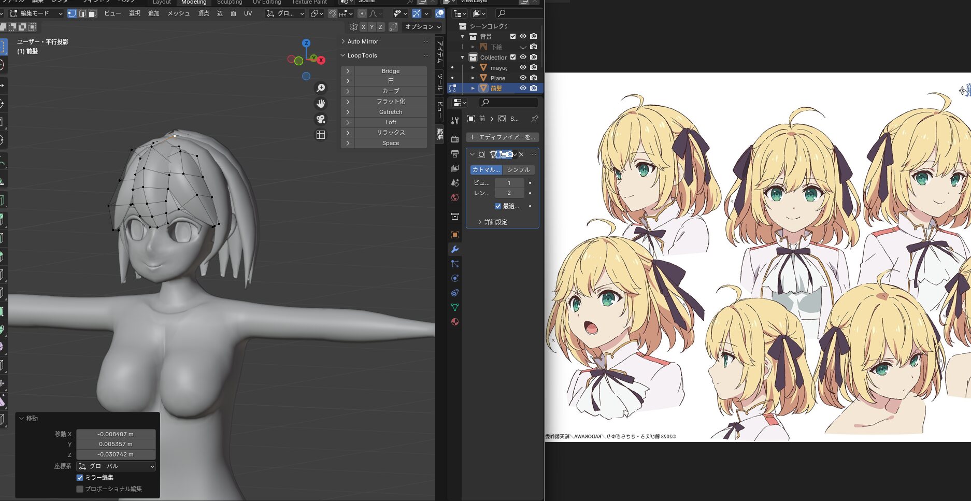Open the オプション dropdown
Image resolution: width=971 pixels, height=501 pixels.
pos(422,27)
